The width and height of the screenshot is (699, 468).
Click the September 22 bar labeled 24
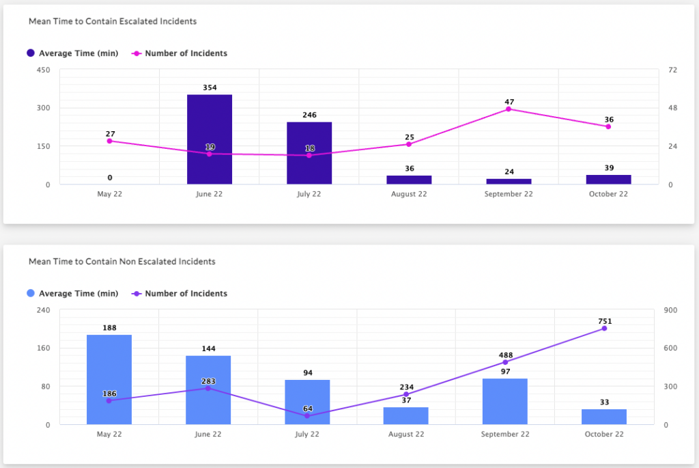509,181
